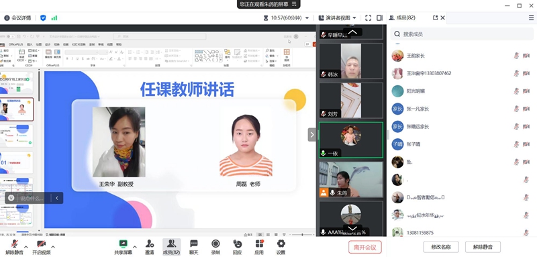The height and width of the screenshot is (257, 537).
Task: Click 任课教师讲话 slide title
Action: [187, 89]
